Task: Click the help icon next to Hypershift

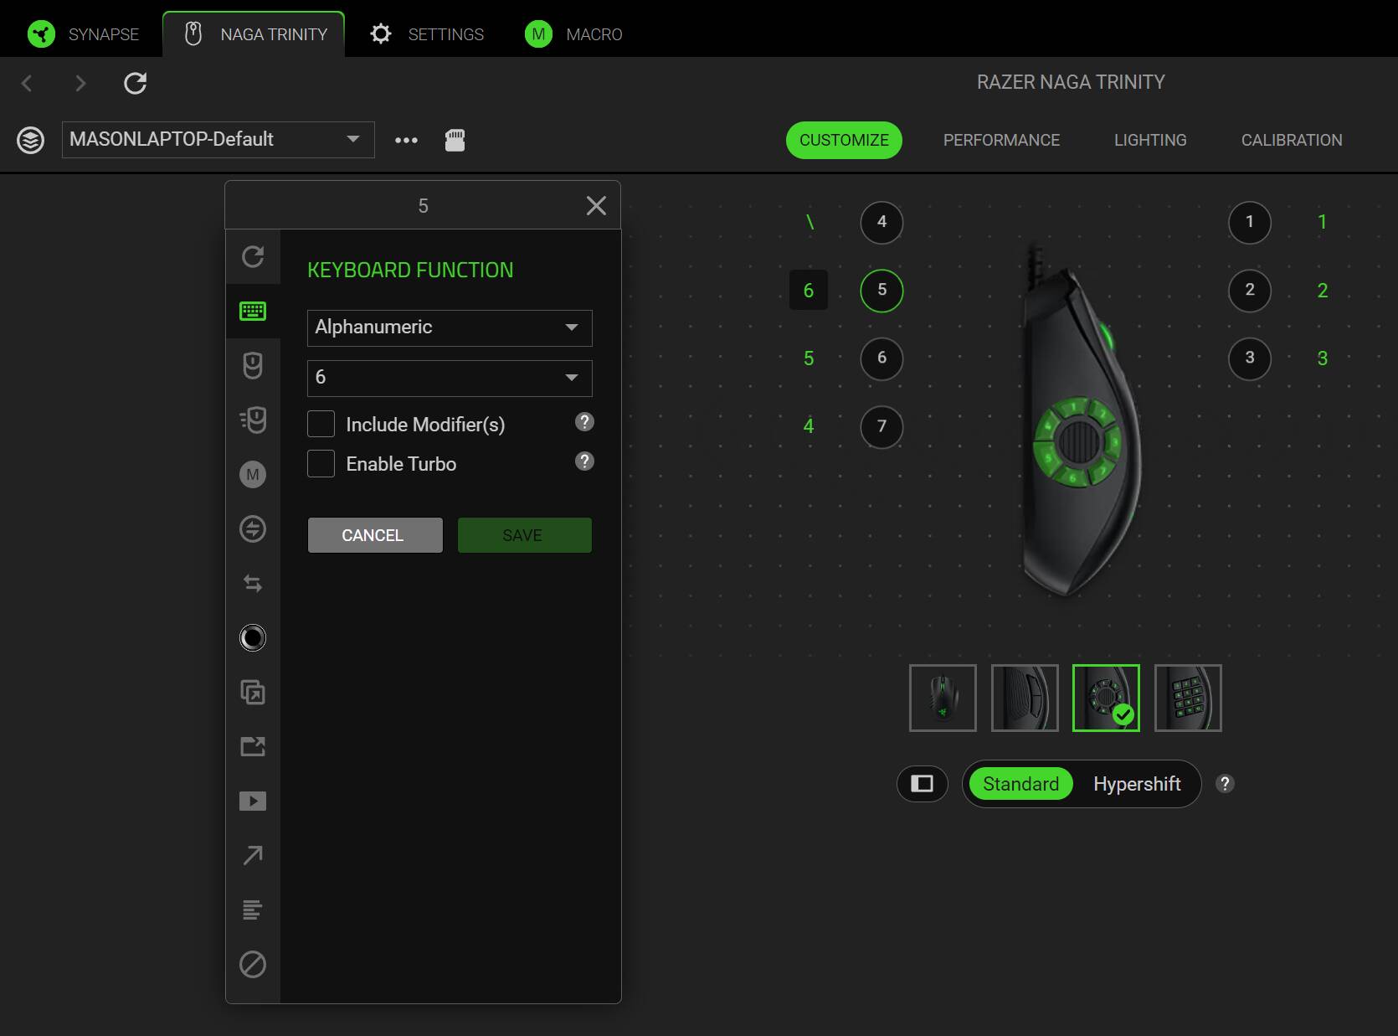Action: tap(1225, 784)
